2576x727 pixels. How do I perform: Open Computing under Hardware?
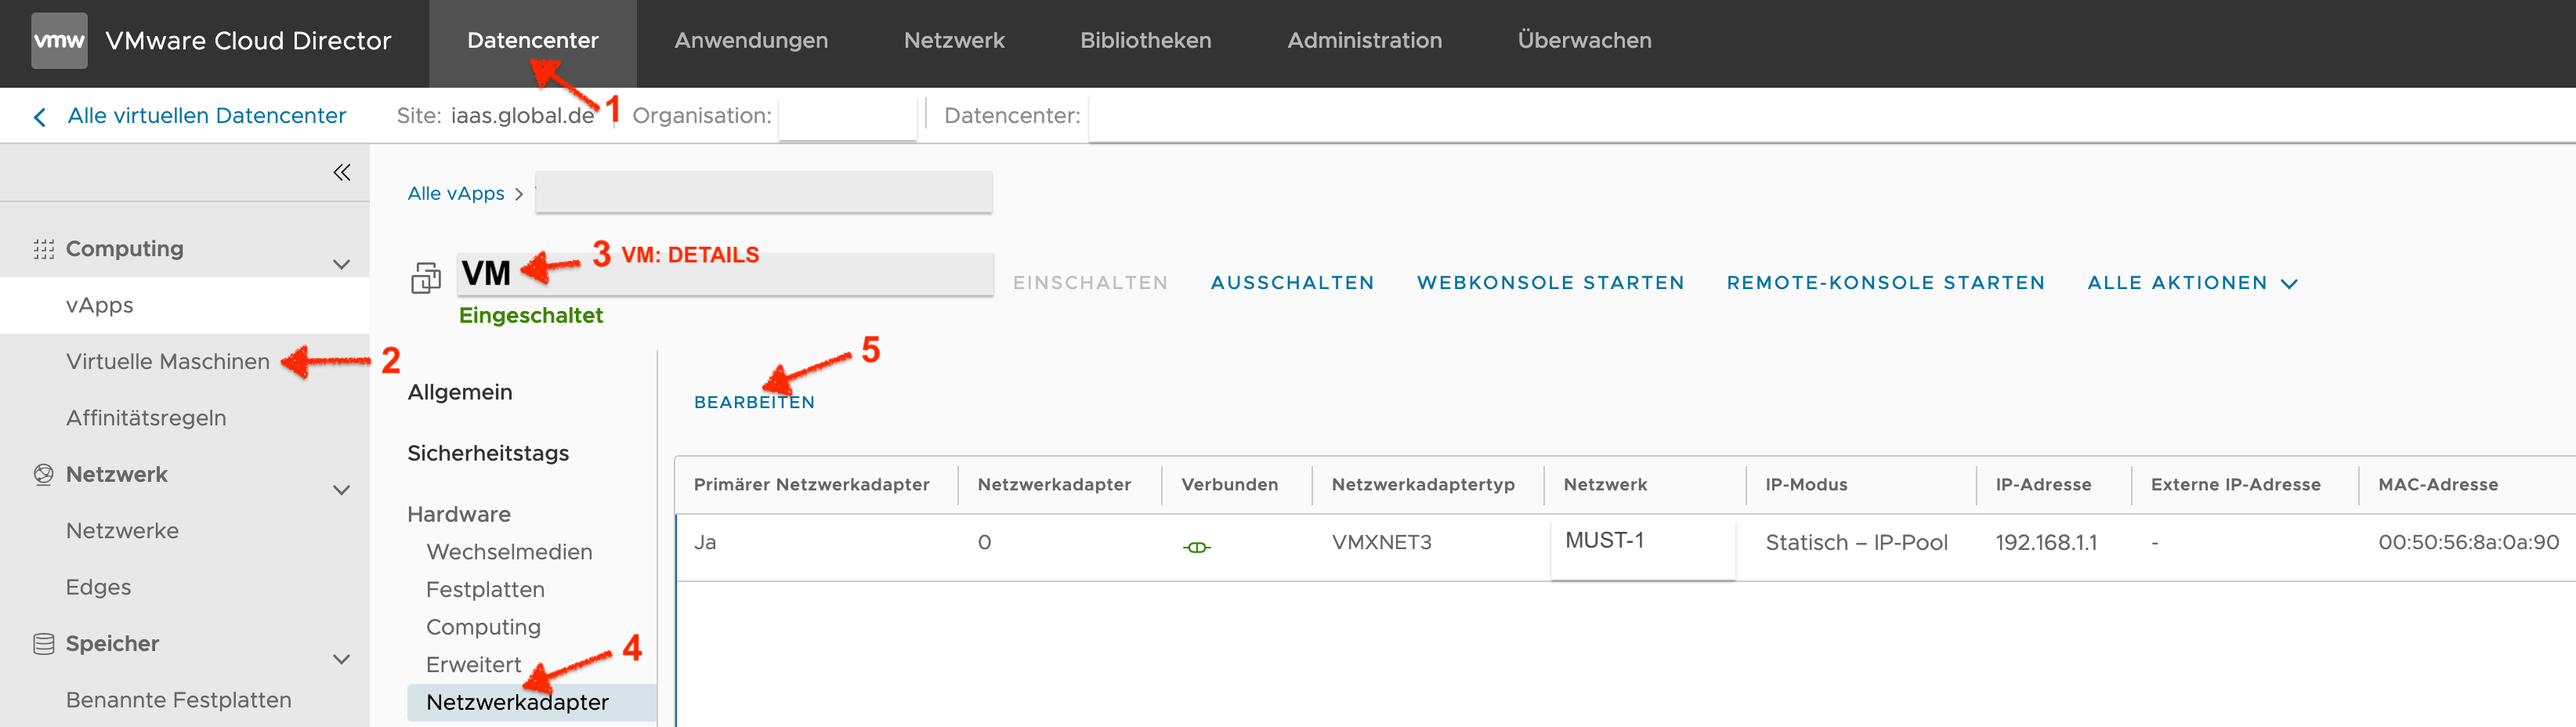point(483,627)
